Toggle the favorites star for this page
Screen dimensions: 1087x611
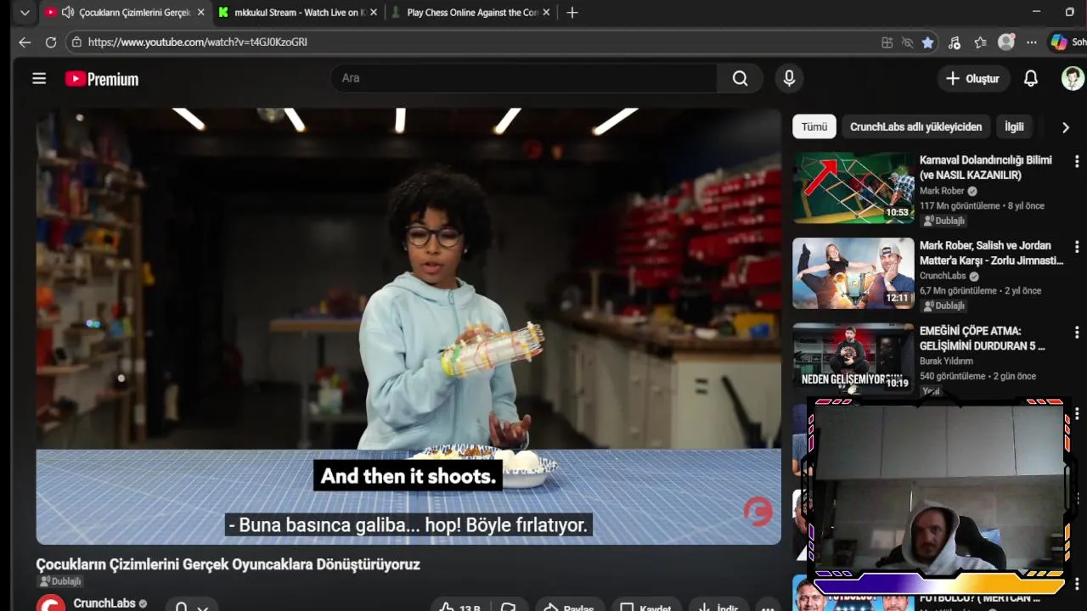click(x=927, y=42)
